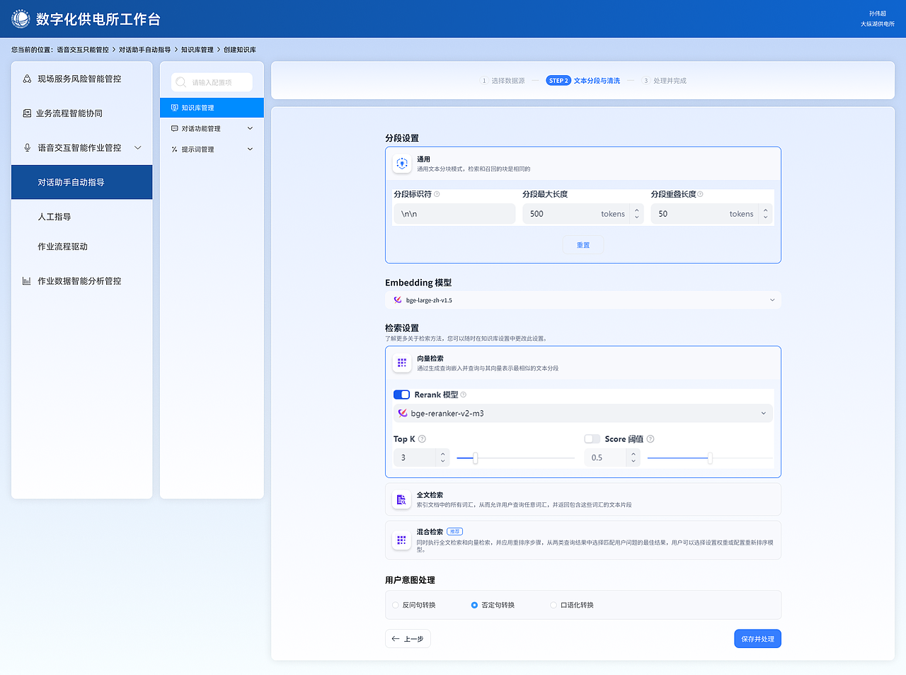
Task: Open the Rerank model bge-reranker-v2-m3 dropdown
Action: click(x=583, y=413)
